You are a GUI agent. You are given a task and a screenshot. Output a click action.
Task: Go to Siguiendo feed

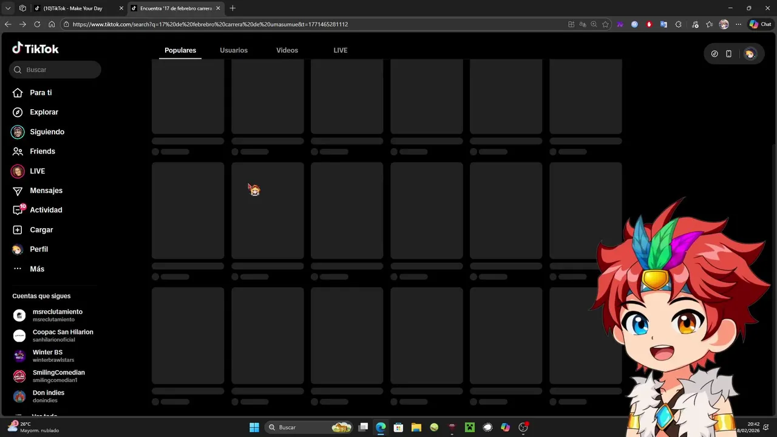tap(38, 132)
